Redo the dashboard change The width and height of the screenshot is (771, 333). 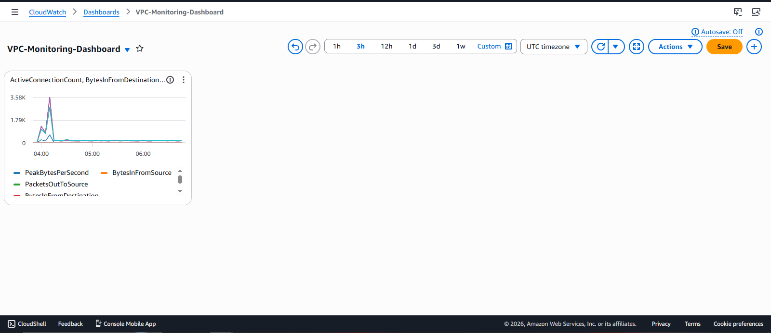[x=313, y=47]
